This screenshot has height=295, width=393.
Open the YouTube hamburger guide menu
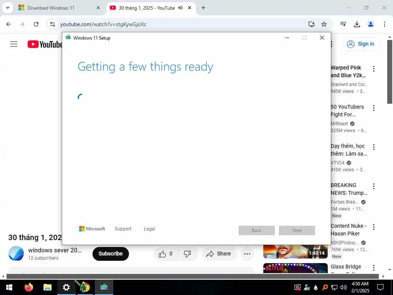point(14,44)
